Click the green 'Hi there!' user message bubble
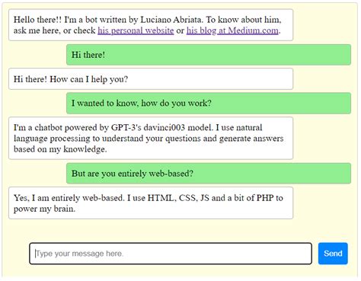 click(x=209, y=55)
